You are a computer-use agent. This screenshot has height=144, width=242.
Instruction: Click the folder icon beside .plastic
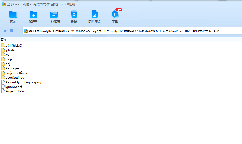point(3,50)
